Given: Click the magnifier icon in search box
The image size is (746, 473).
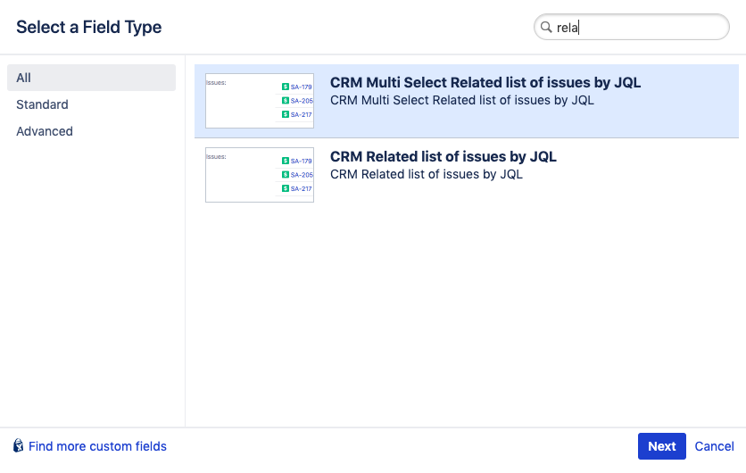Looking at the screenshot, I should [x=546, y=28].
